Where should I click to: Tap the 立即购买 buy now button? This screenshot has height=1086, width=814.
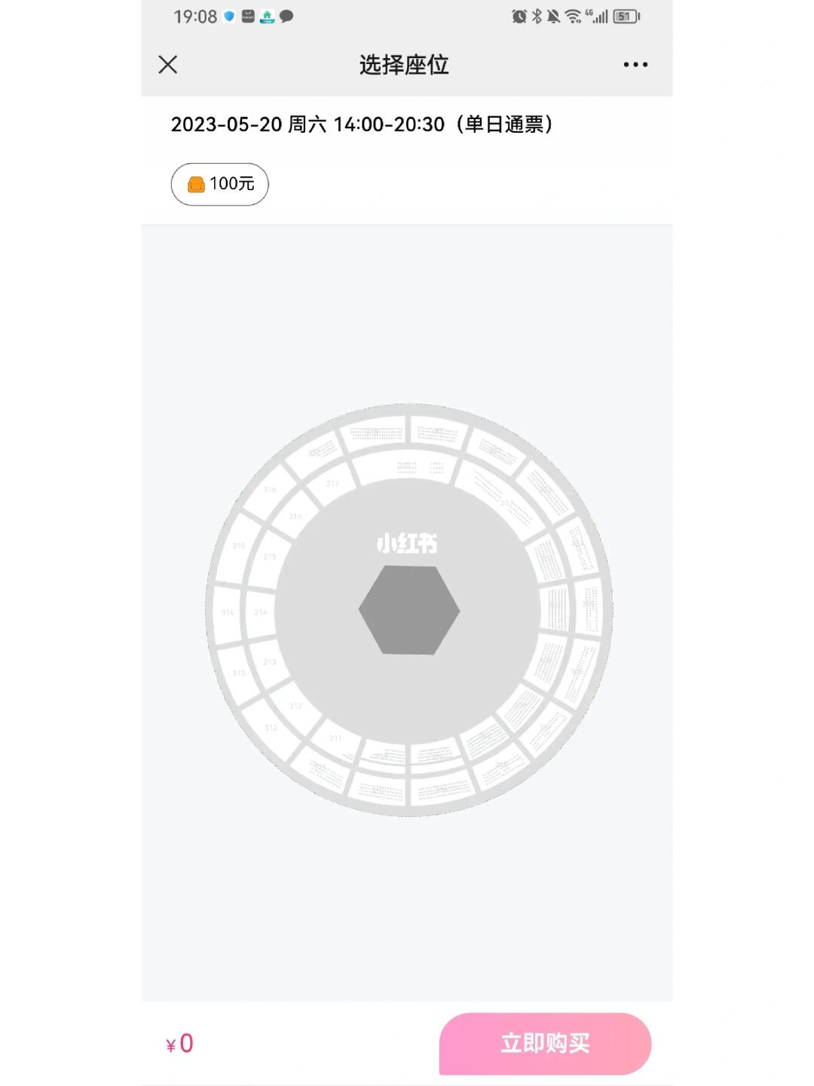pos(545,1043)
